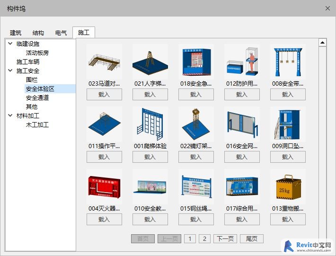Select 围栏 in the tree
The width and height of the screenshot is (336, 256).
(32, 79)
